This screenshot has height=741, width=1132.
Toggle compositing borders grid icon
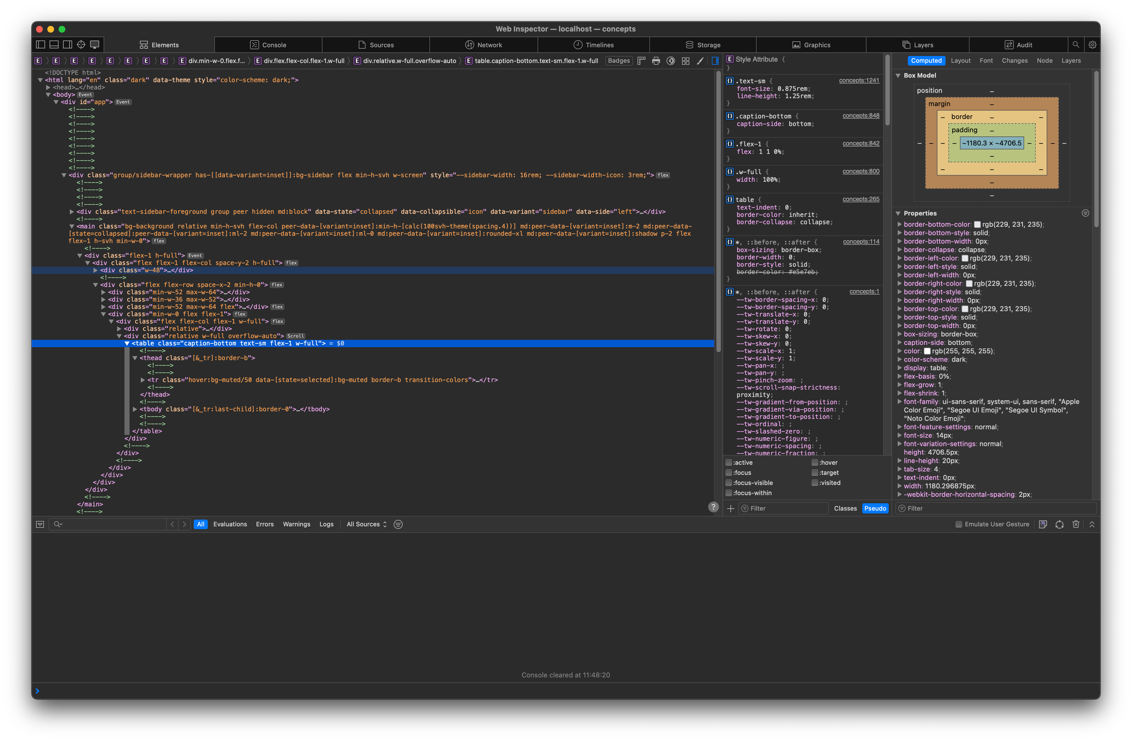click(x=685, y=61)
